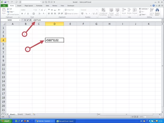
Task: Click the Decrease Decimal icon
Action: pos(97,13)
